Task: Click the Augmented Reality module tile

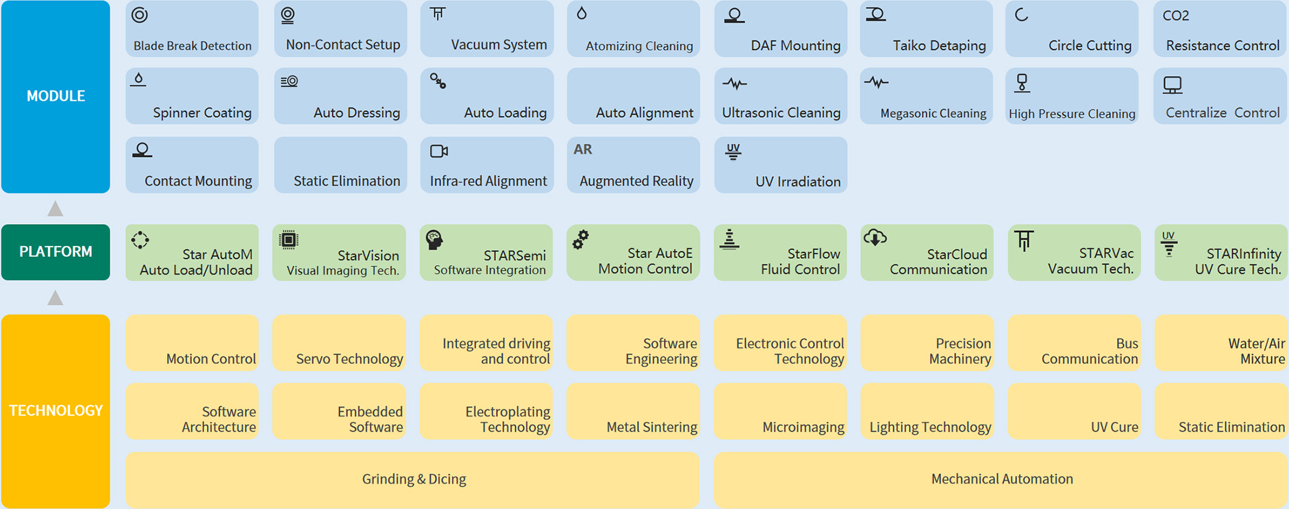Action: pyautogui.click(x=634, y=165)
